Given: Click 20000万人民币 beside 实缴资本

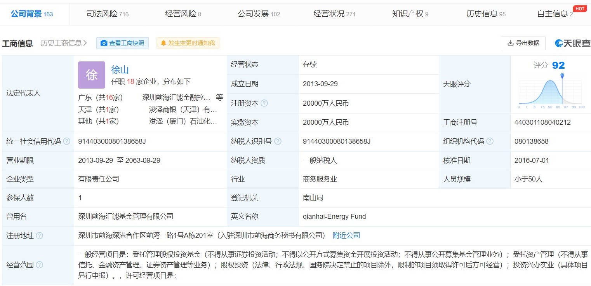Looking at the screenshot, I should tap(326, 122).
